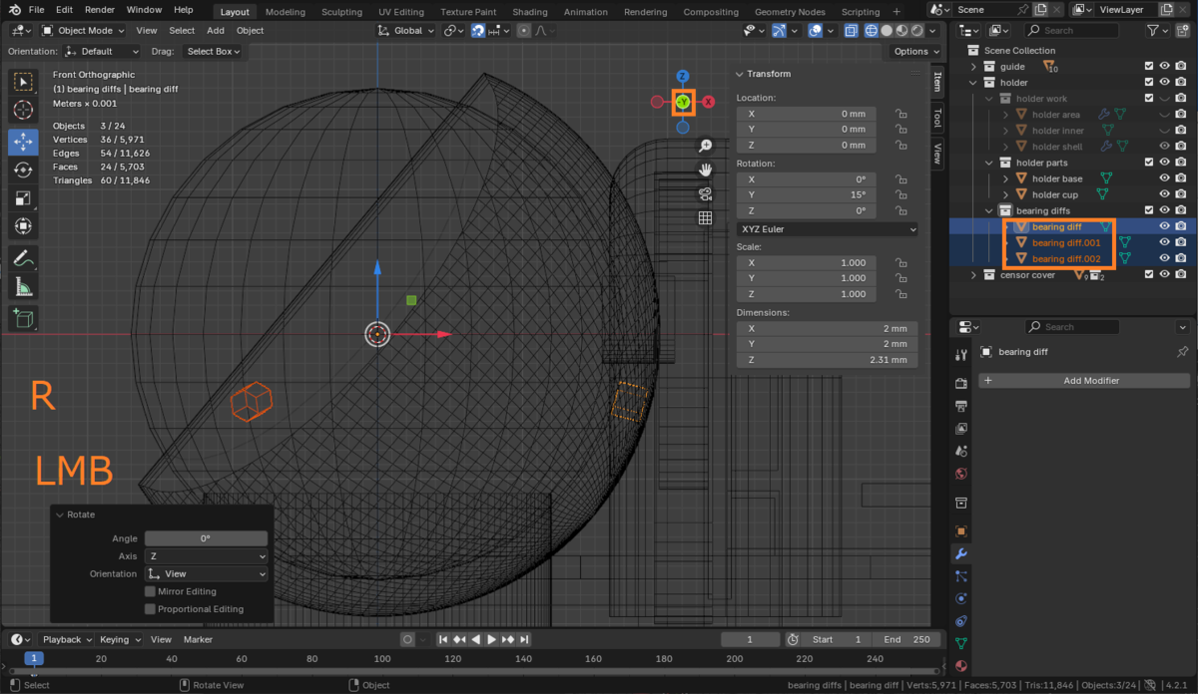Enable the Mirror Editing checkbox
1198x694 pixels.
coord(151,591)
